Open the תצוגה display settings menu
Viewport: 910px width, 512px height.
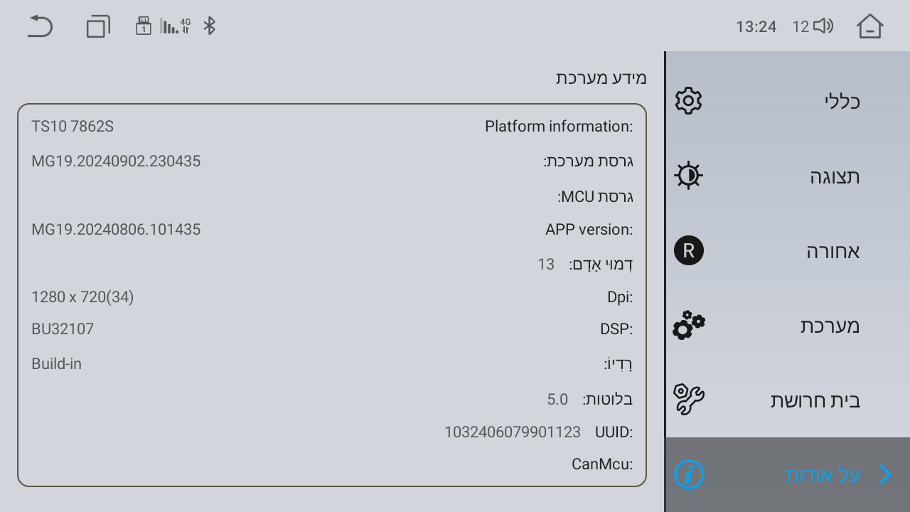tap(788, 176)
